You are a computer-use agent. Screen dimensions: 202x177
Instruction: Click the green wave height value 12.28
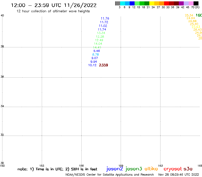100,37
